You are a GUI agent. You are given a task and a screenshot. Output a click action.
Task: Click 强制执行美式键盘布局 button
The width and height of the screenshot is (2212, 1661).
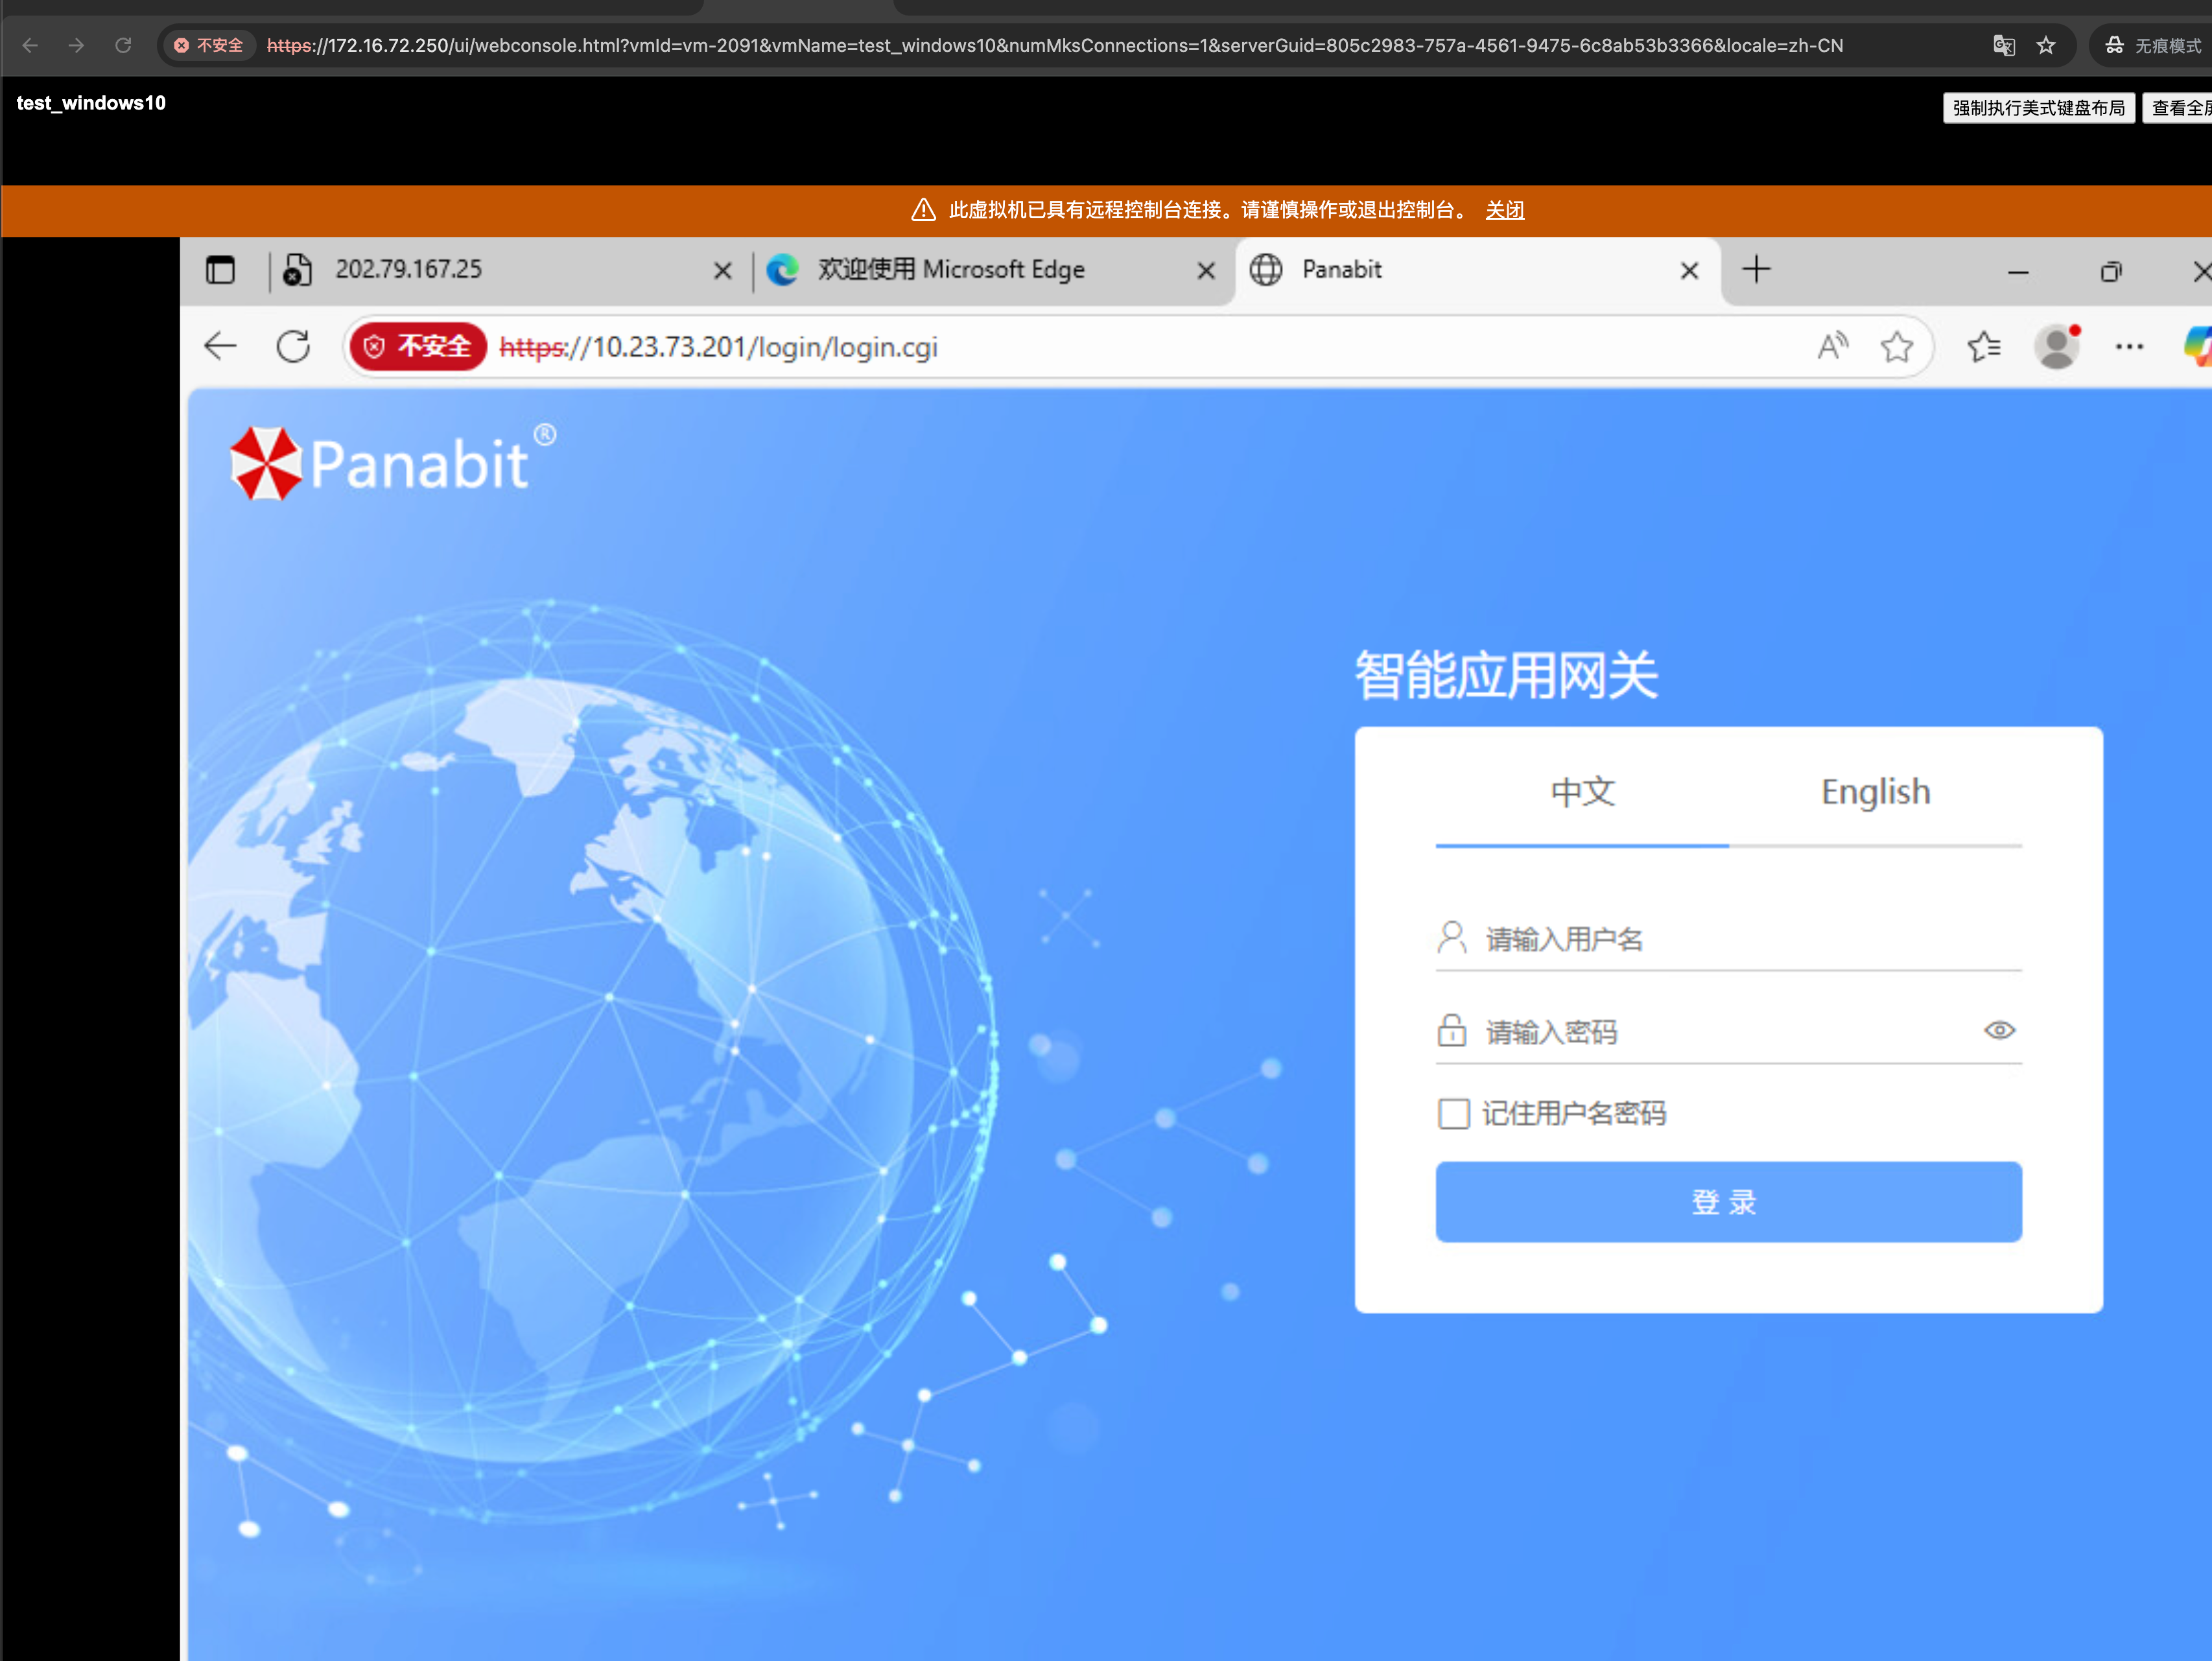[2038, 108]
